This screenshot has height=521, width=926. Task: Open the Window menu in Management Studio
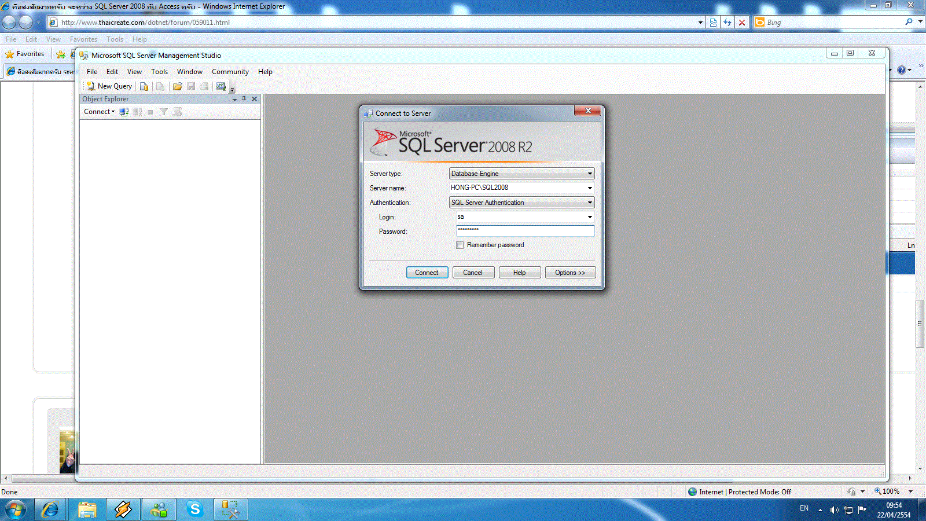coord(190,72)
